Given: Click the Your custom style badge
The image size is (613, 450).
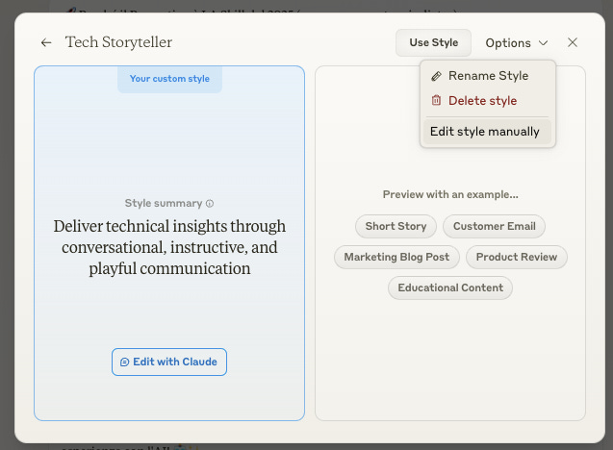Looking at the screenshot, I should (x=169, y=79).
